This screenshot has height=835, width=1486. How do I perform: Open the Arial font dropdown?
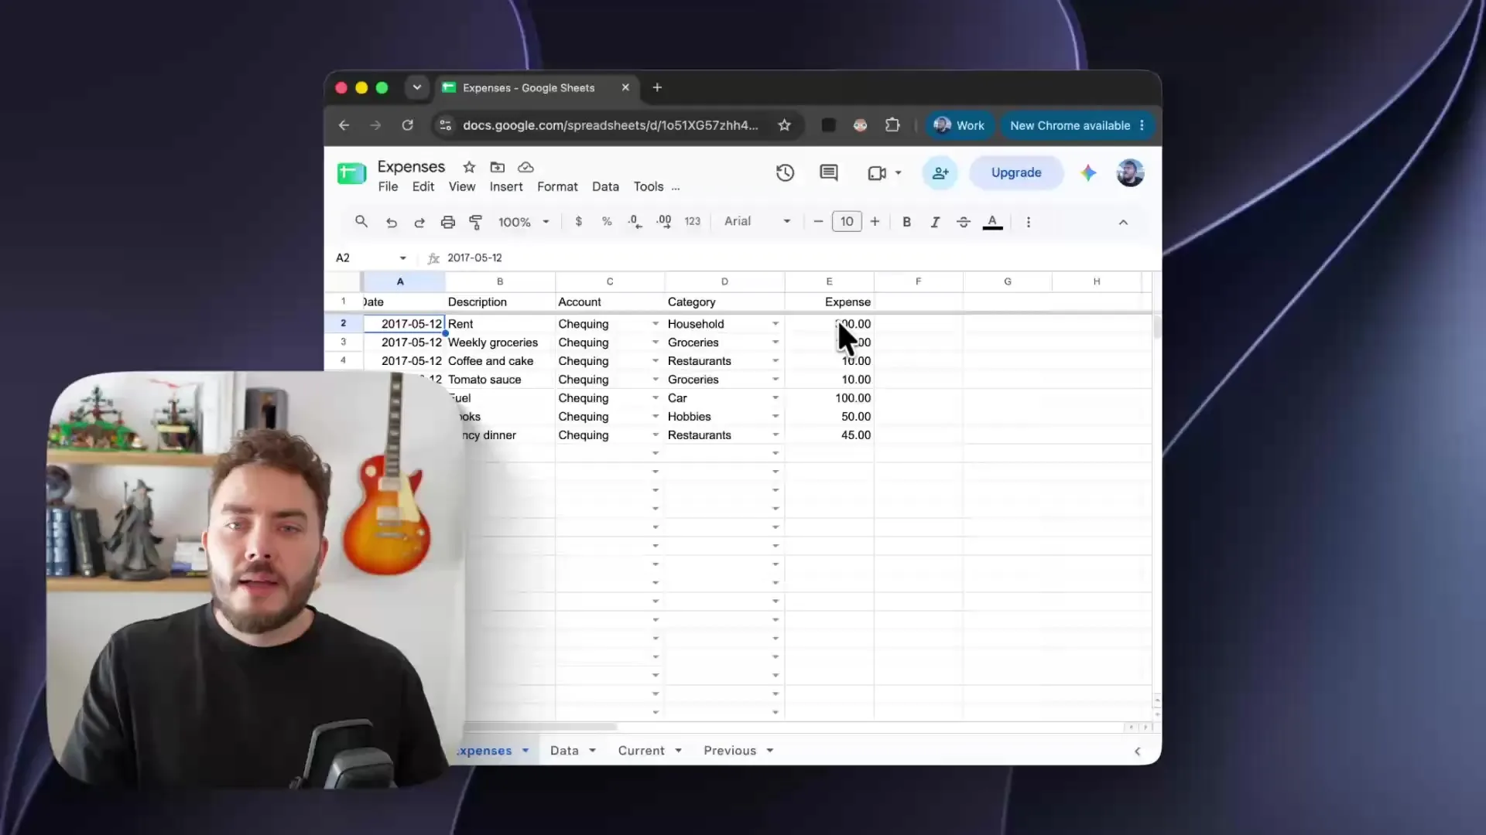757,222
